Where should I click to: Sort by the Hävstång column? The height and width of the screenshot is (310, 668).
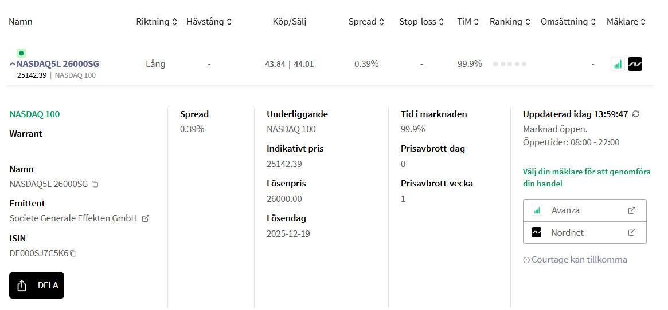(209, 22)
